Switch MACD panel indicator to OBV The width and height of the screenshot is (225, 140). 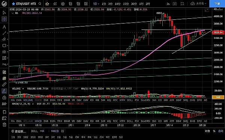79,121
